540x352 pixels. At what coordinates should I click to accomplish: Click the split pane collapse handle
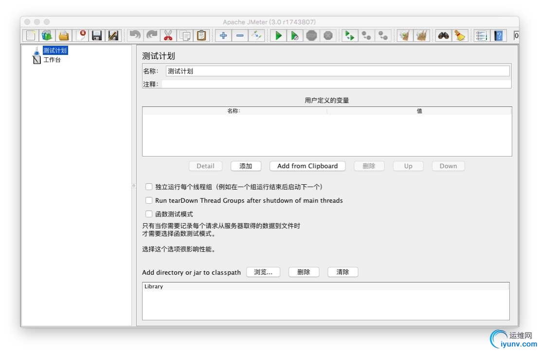pos(134,186)
